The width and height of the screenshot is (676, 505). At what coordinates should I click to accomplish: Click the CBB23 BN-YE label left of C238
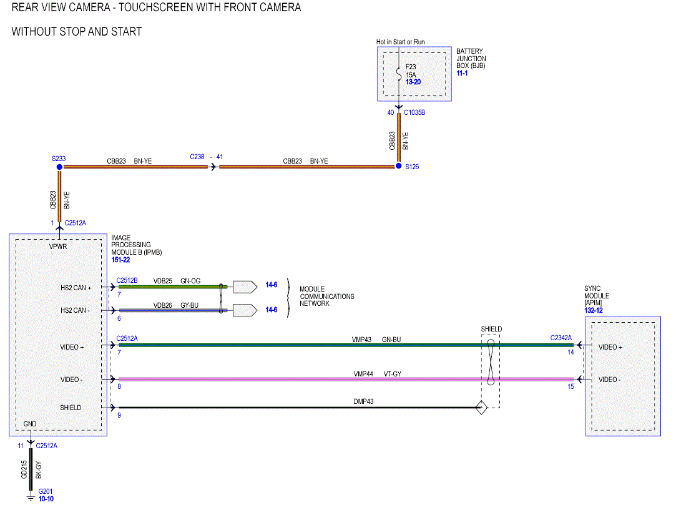pyautogui.click(x=129, y=161)
